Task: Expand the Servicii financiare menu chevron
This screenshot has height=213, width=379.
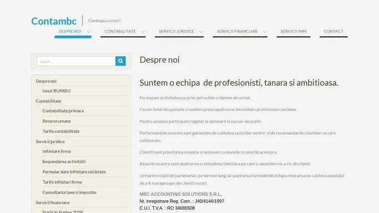Action: pyautogui.click(x=265, y=32)
